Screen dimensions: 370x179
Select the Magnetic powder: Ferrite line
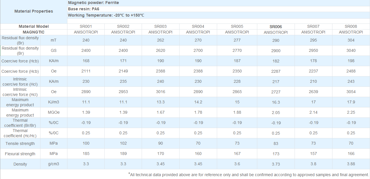93,3
